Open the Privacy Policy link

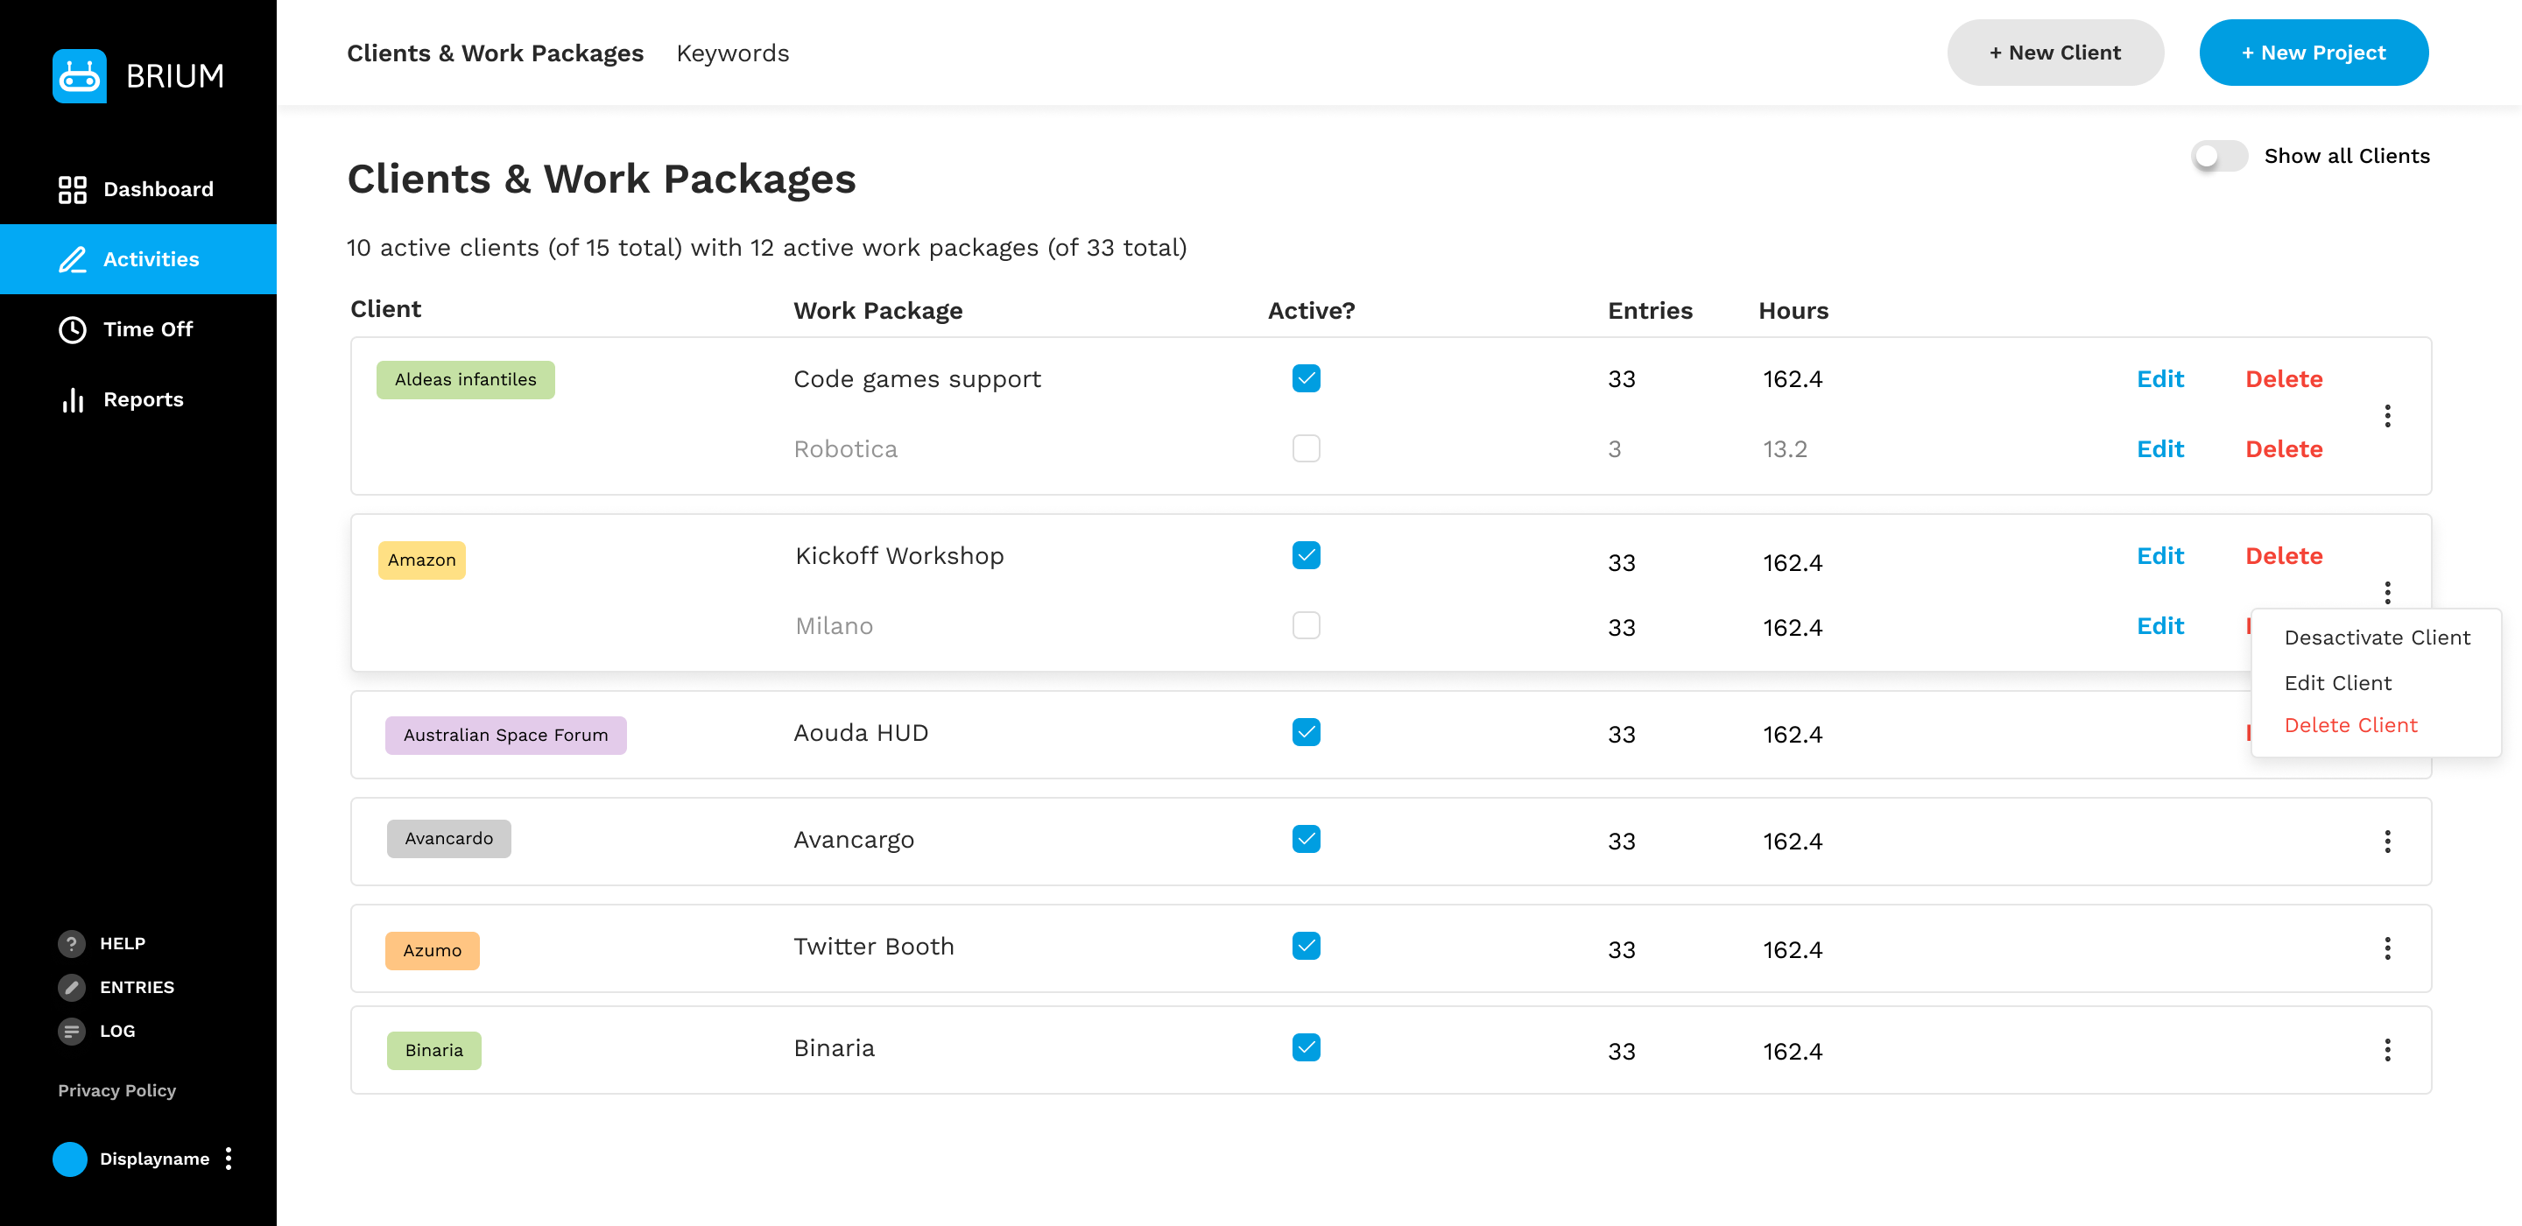(116, 1090)
